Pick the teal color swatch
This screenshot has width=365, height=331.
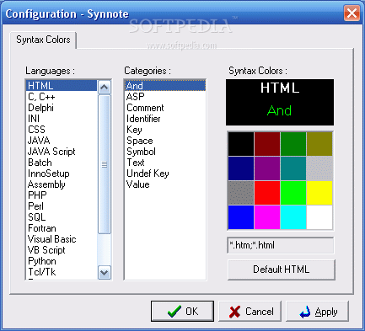[x=293, y=168]
